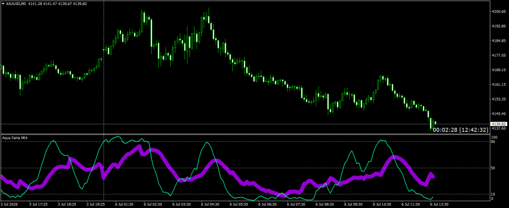Screen dimensions: 509x208
Task: Click the 6 Jul 11:30 time label
Action: (411, 205)
